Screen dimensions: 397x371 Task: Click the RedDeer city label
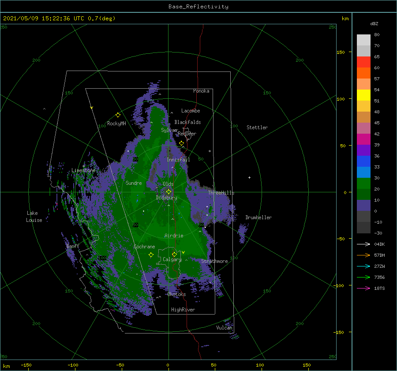(187, 134)
